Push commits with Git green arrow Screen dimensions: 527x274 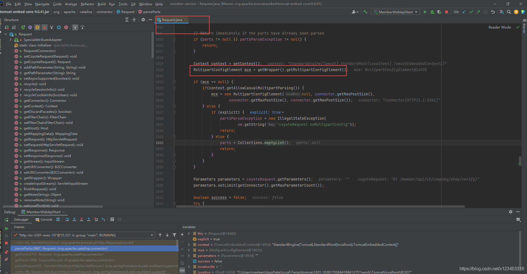click(x=478, y=12)
